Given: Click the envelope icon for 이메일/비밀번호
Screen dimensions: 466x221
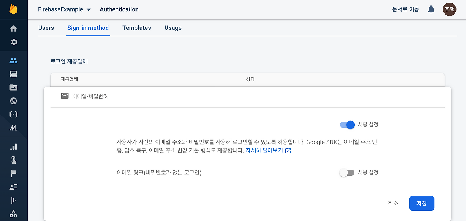Looking at the screenshot, I should (x=65, y=96).
